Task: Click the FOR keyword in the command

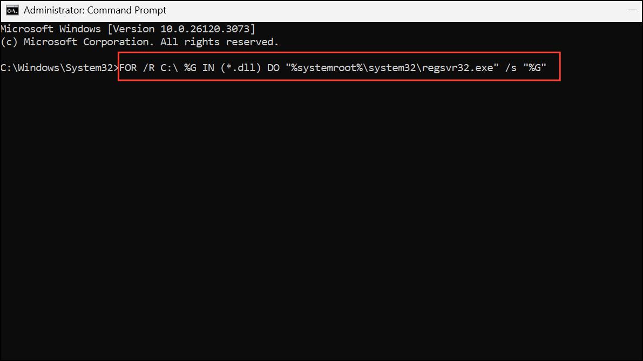Action: (x=128, y=68)
